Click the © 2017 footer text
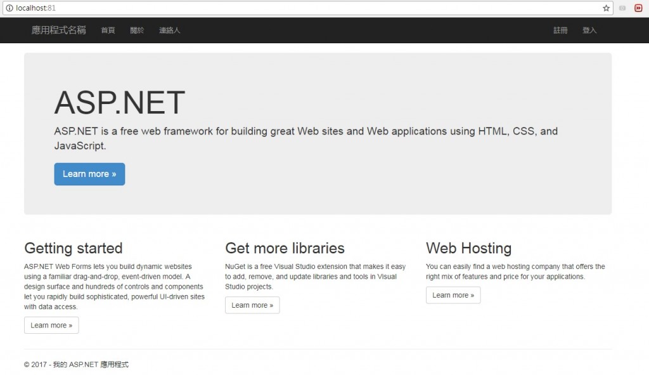The image size is (649, 375). point(76,365)
